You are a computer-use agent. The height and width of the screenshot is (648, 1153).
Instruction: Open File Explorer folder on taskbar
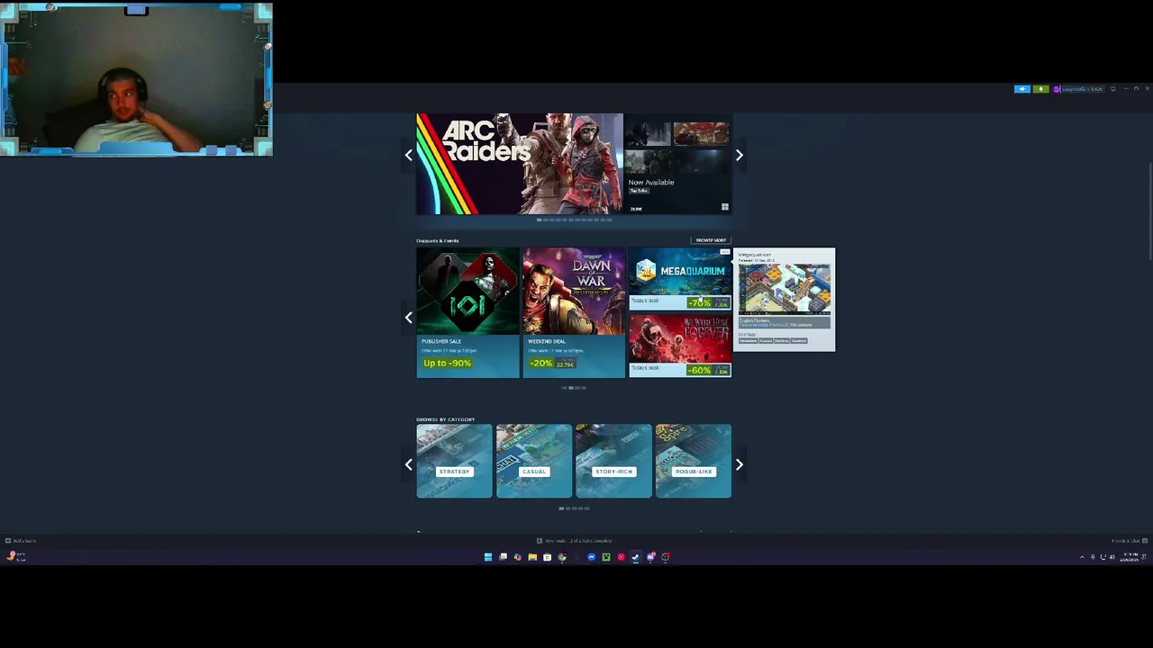pyautogui.click(x=532, y=557)
